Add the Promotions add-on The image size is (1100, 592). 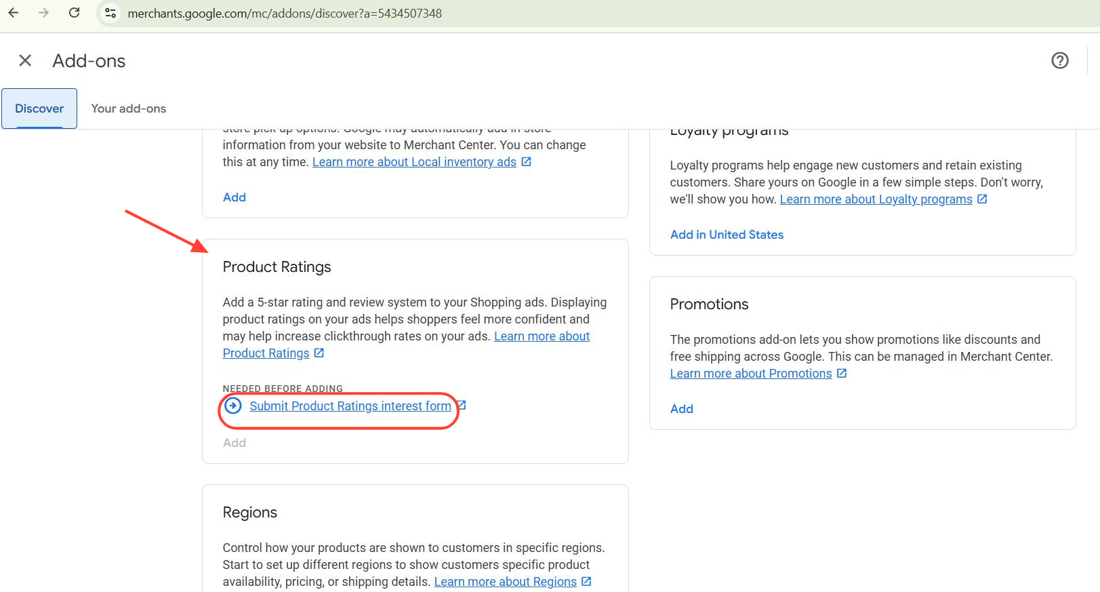682,409
